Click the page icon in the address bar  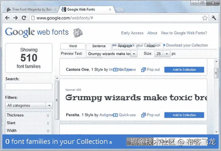tap(33, 18)
